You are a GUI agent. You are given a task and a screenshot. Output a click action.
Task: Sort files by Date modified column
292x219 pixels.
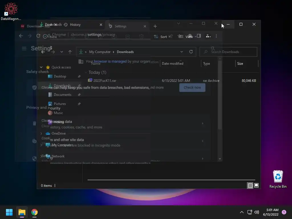tap(173, 64)
